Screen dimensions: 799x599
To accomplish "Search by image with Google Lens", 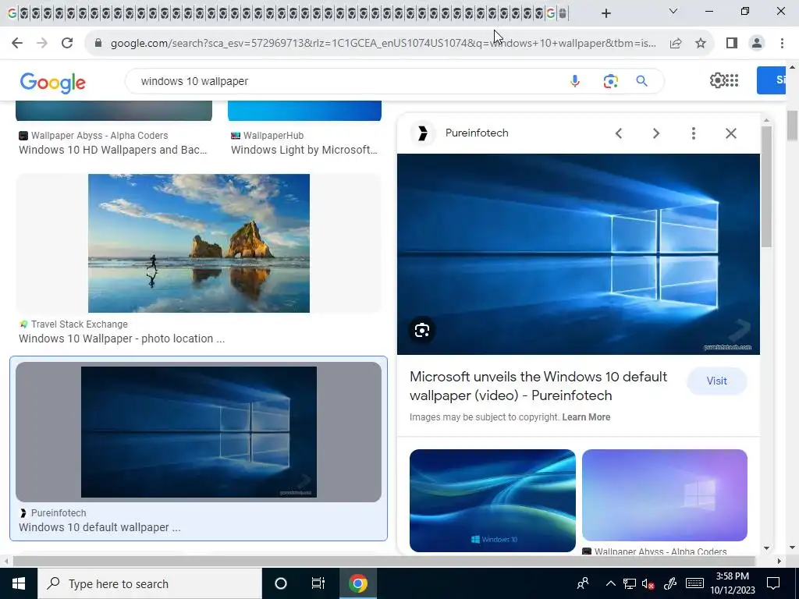I will point(610,81).
